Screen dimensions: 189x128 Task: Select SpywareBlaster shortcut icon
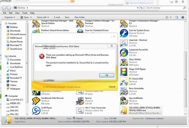click(124, 101)
